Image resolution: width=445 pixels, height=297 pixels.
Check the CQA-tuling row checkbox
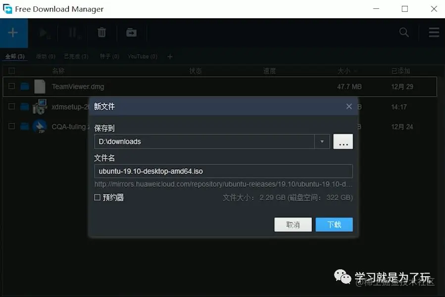tap(12, 126)
